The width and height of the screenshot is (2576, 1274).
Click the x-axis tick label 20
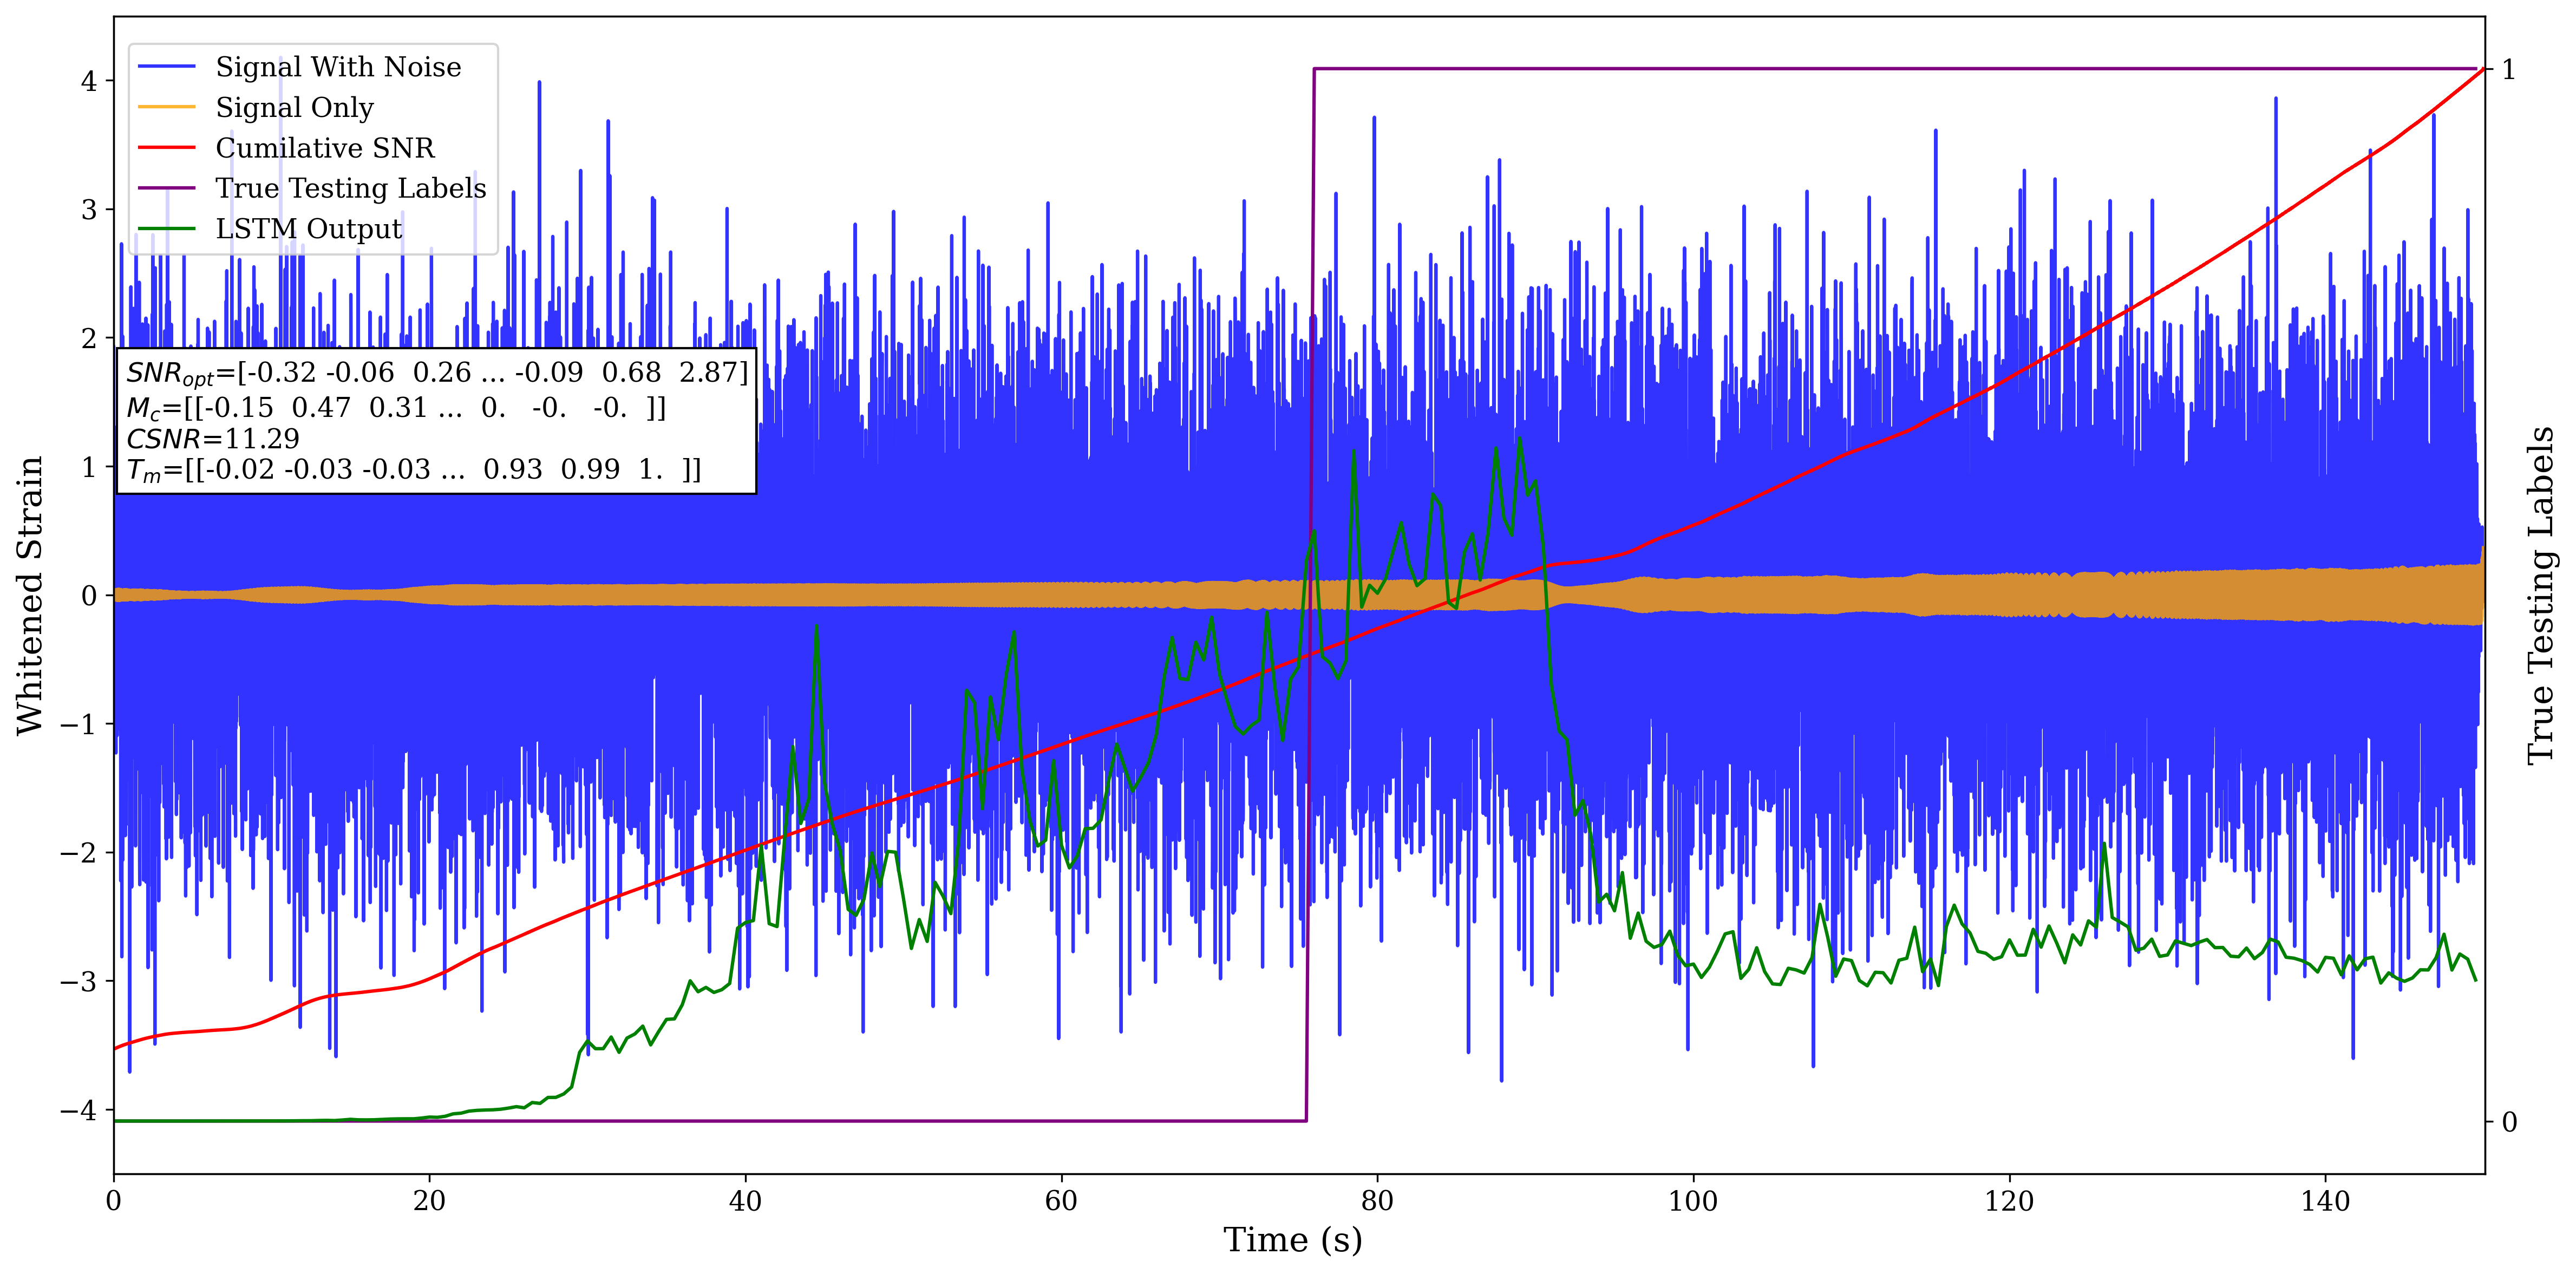pos(429,1201)
